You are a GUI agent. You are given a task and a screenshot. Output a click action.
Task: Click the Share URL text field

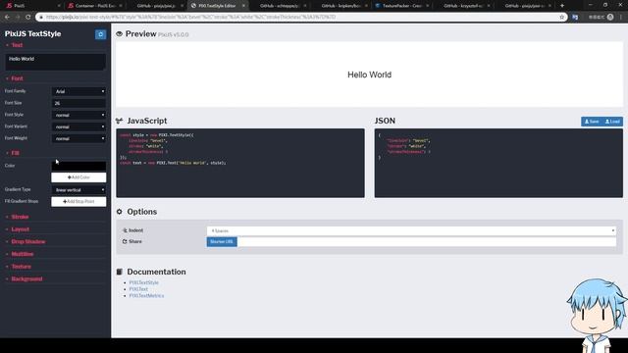click(427, 242)
